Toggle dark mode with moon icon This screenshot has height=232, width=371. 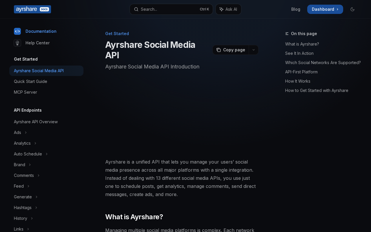coord(352,9)
